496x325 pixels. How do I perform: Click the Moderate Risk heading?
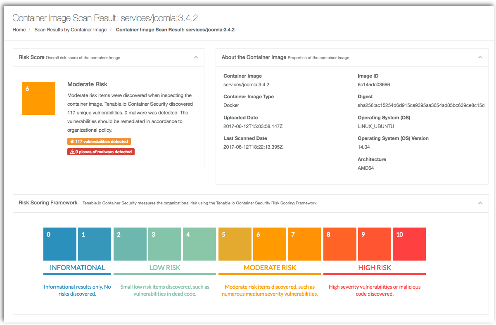click(87, 84)
